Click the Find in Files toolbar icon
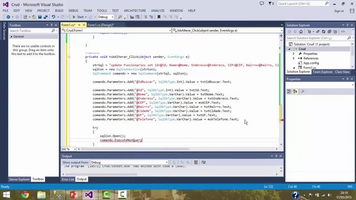This screenshot has height=200, width=356. click(x=120, y=17)
